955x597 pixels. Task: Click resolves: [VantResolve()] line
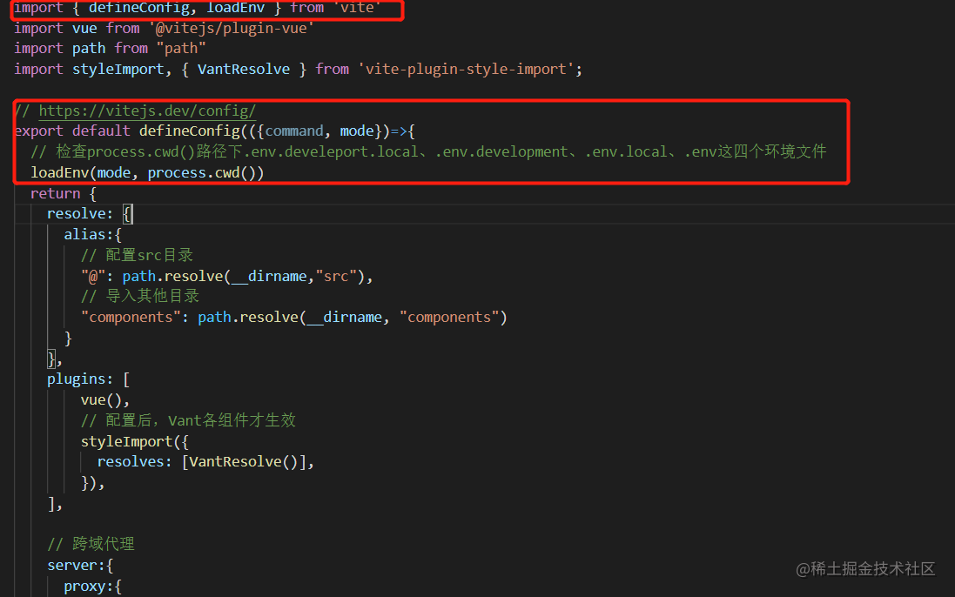click(205, 462)
